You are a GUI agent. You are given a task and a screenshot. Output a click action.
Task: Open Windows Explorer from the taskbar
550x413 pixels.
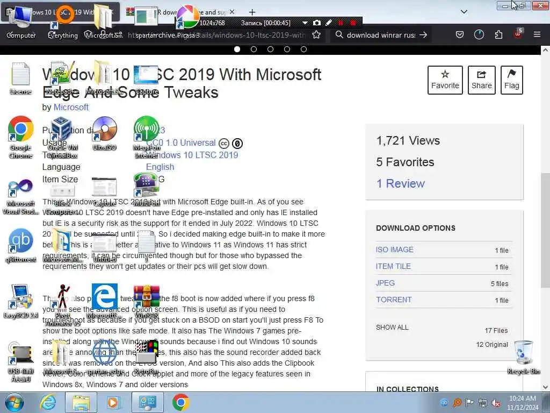[81, 402]
